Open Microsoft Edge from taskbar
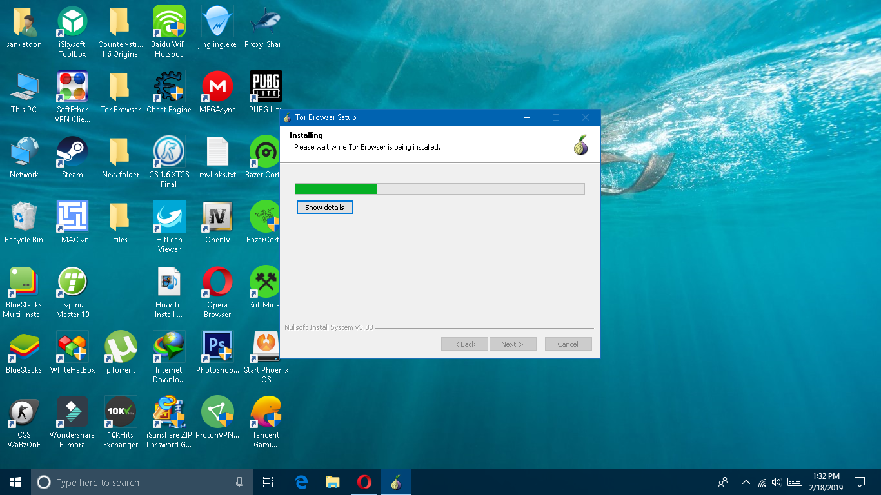This screenshot has height=495, width=881. pos(301,482)
